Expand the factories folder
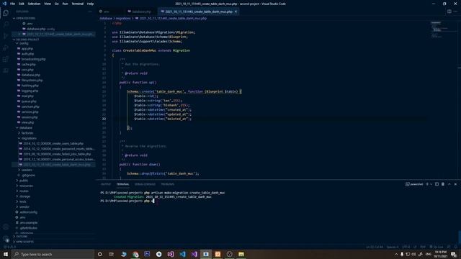 pyautogui.click(x=27, y=133)
